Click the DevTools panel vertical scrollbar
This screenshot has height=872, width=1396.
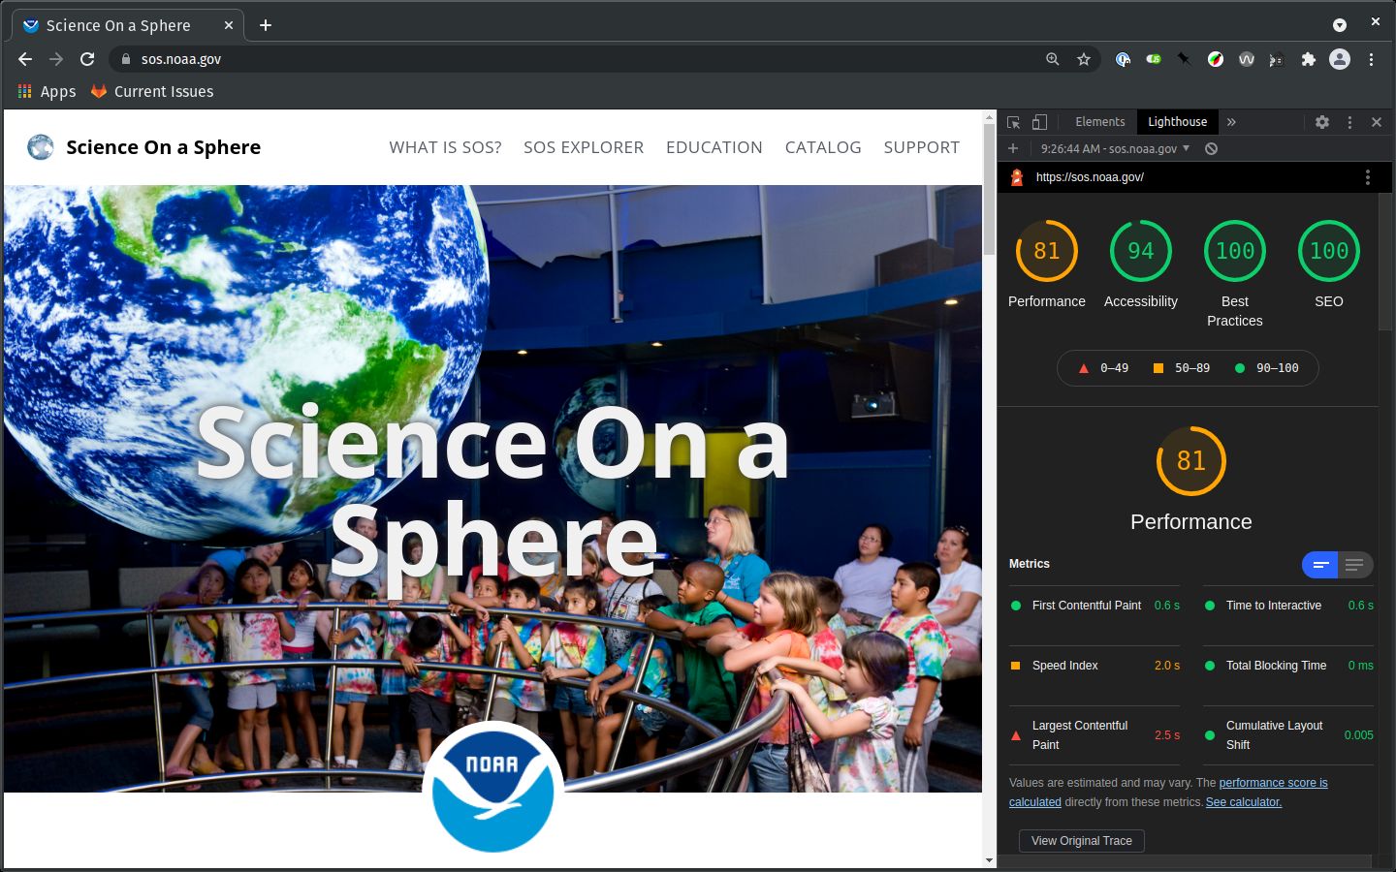click(1386, 262)
